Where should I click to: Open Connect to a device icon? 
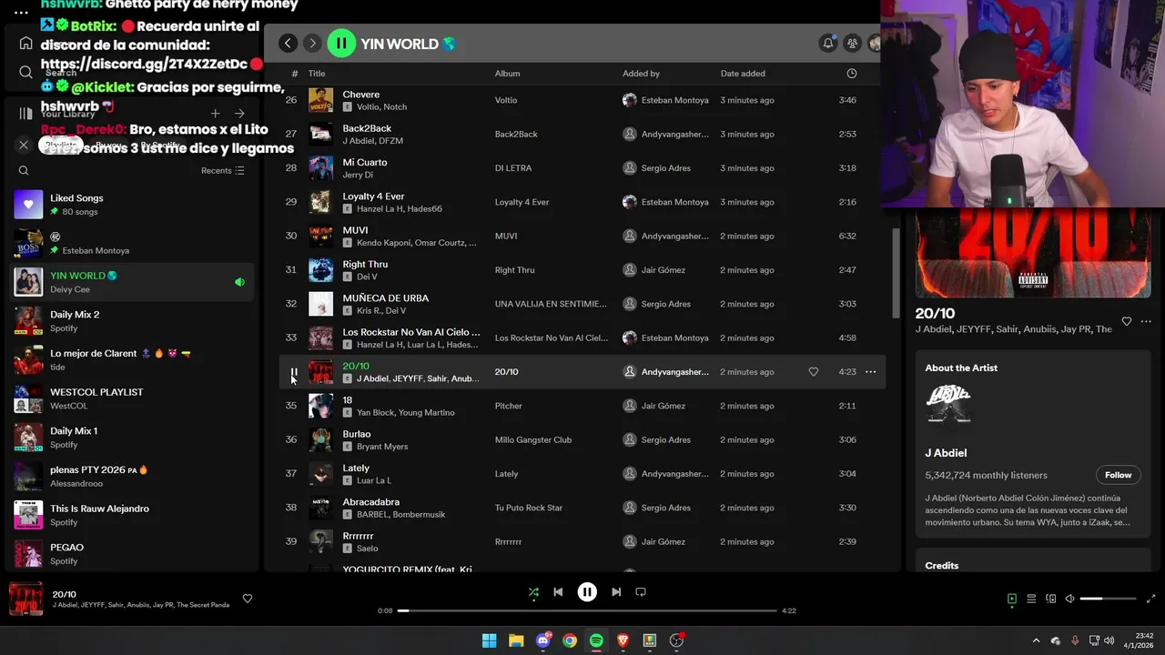(1051, 599)
